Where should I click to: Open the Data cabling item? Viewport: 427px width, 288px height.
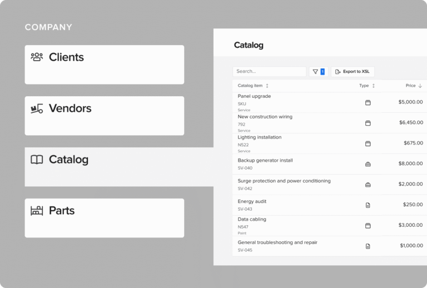(x=252, y=220)
